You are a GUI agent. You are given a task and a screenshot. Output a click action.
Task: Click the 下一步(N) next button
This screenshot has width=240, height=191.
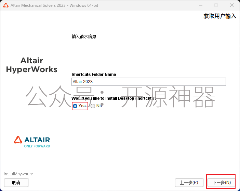pos(221,182)
